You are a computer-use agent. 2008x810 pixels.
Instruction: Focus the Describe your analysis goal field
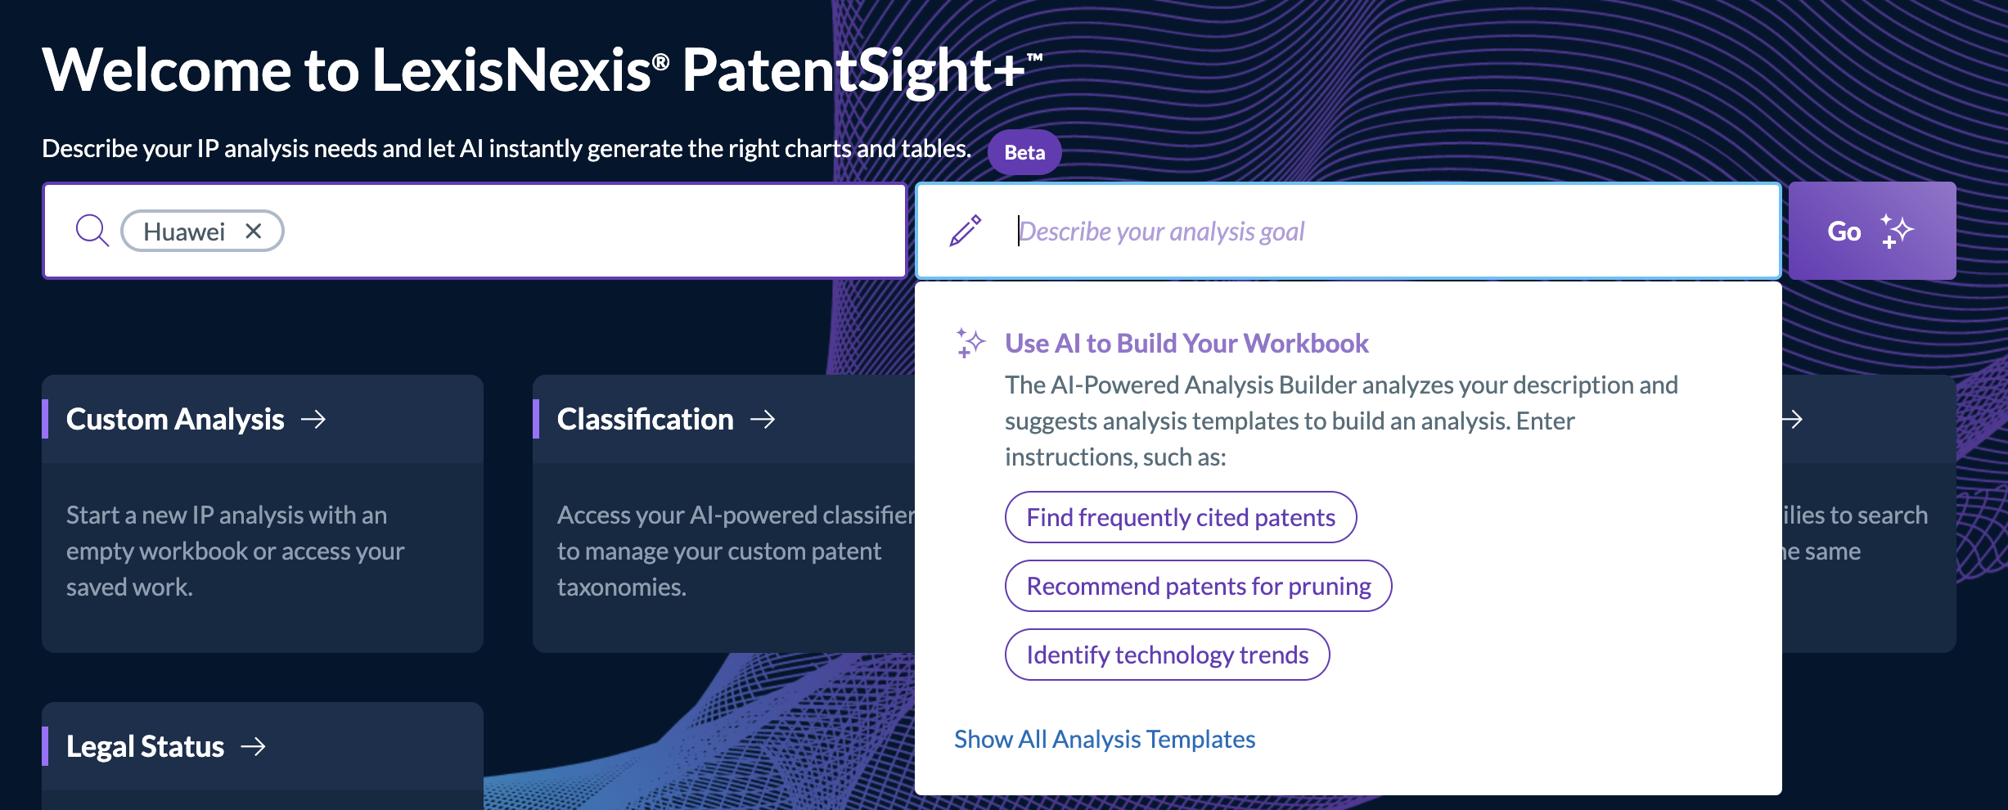[1348, 231]
